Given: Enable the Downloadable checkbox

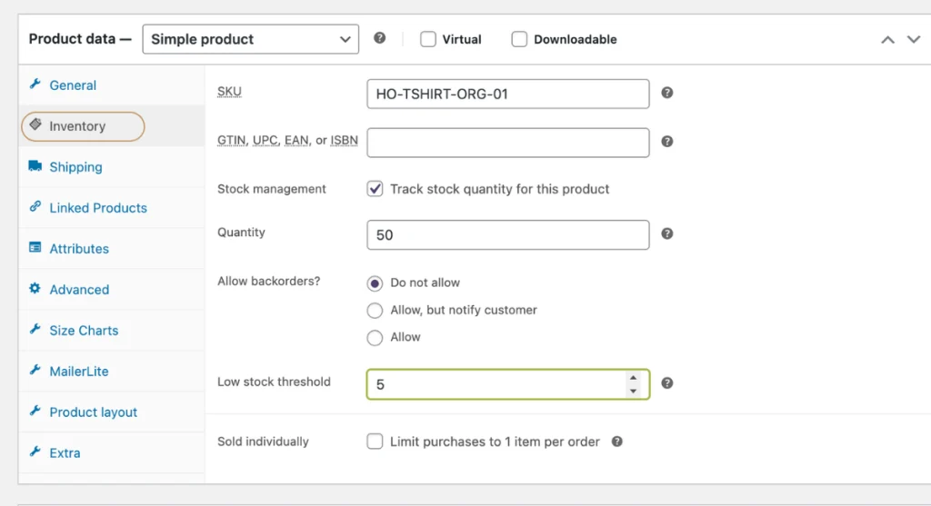Looking at the screenshot, I should pos(519,39).
